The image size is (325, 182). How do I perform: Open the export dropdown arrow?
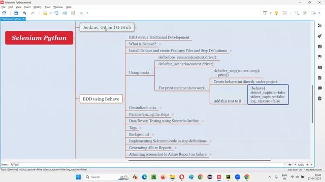(x=319, y=13)
